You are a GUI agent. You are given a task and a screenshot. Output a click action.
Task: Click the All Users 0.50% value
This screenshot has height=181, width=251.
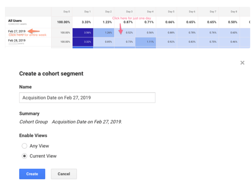coord(233,22)
